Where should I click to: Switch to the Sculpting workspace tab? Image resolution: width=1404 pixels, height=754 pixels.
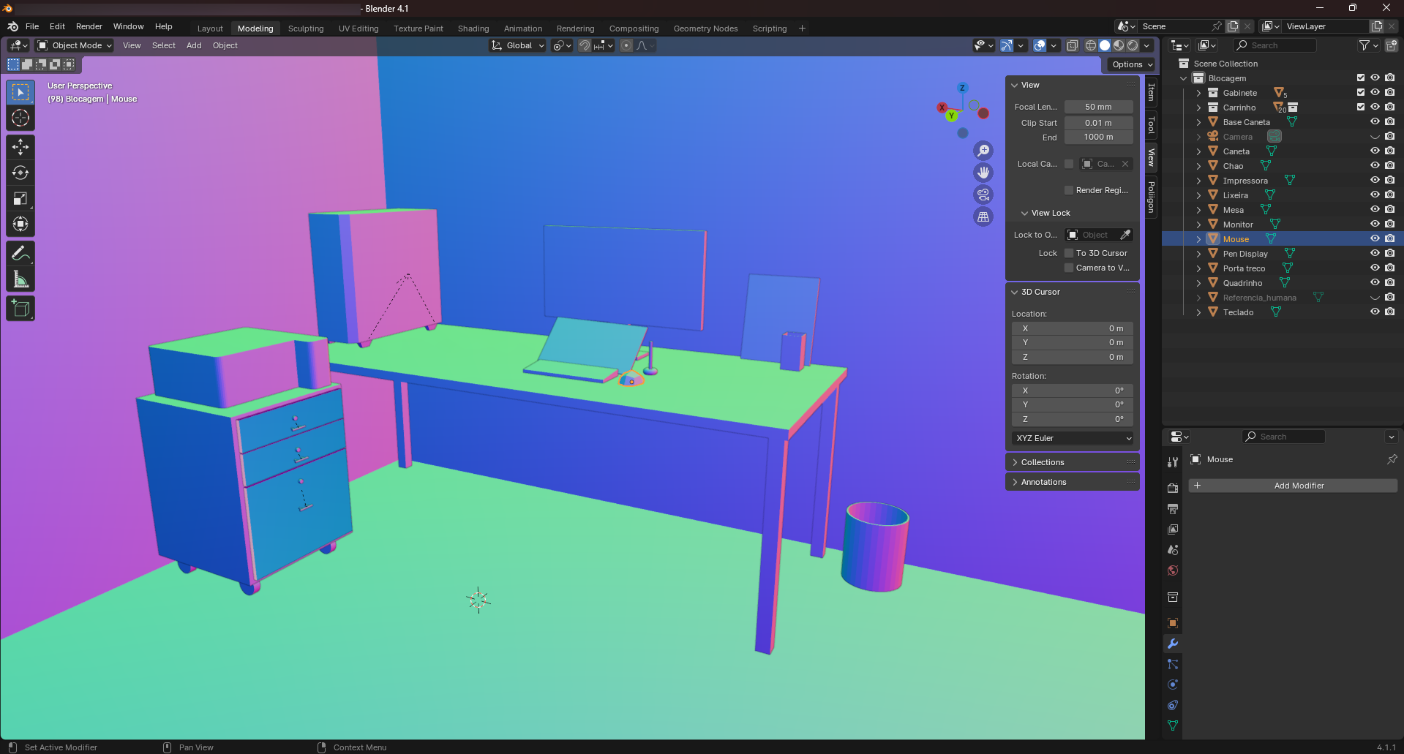tap(306, 29)
